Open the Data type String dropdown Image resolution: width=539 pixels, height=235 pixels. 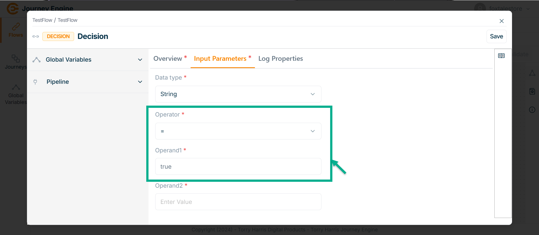238,94
